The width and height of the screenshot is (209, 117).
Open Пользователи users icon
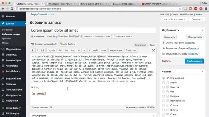tap(3, 90)
